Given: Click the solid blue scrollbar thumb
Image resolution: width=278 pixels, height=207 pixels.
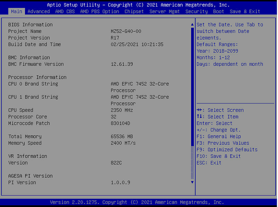Looking at the screenshot, I should point(192,87).
